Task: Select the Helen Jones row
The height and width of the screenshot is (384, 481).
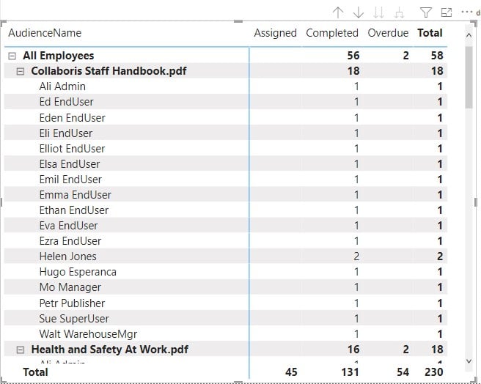Action: pos(67,256)
